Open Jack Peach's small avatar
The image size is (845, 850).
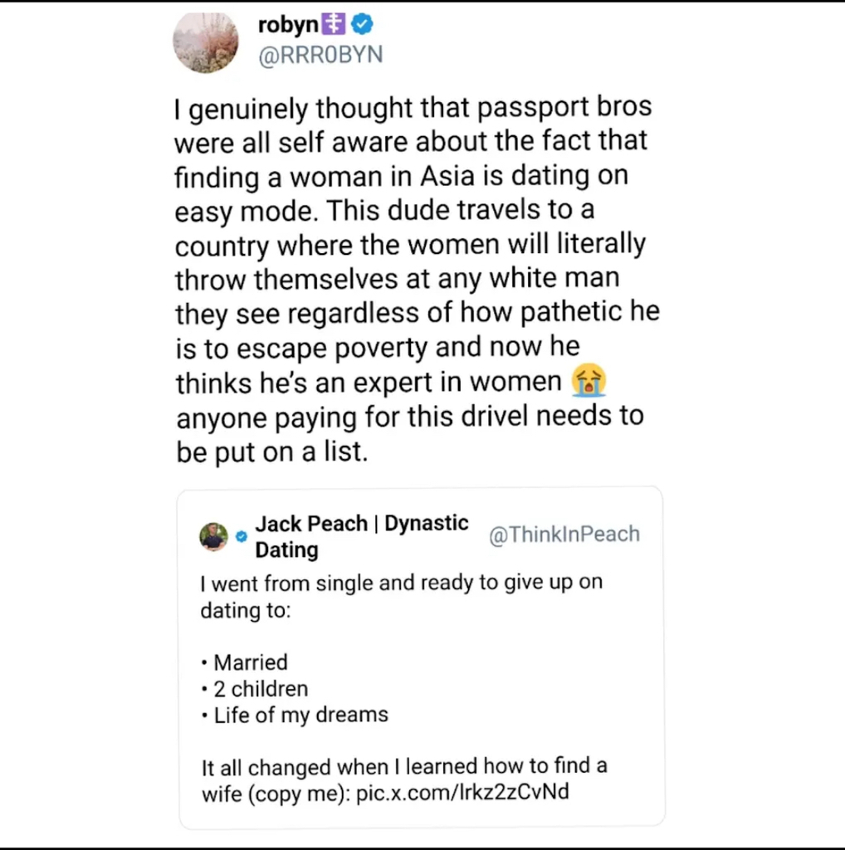pos(213,536)
